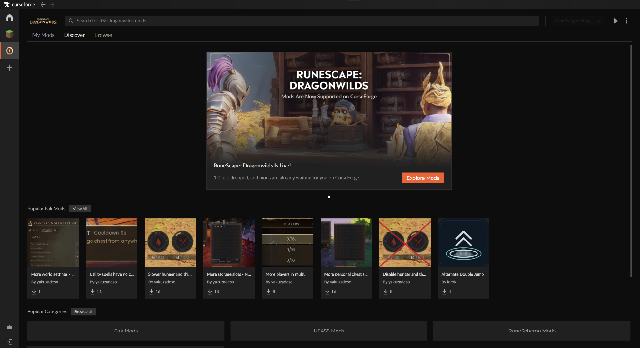Screen dimensions: 640x348
Task: Click author name 'By leroki'
Action: (x=449, y=282)
